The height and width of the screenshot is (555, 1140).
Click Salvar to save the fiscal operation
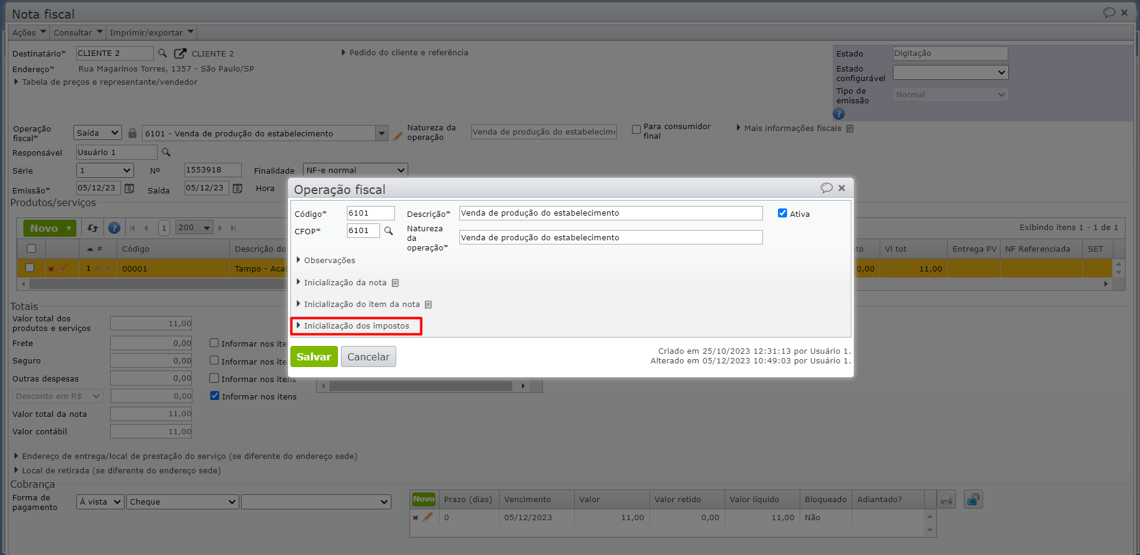tap(314, 357)
